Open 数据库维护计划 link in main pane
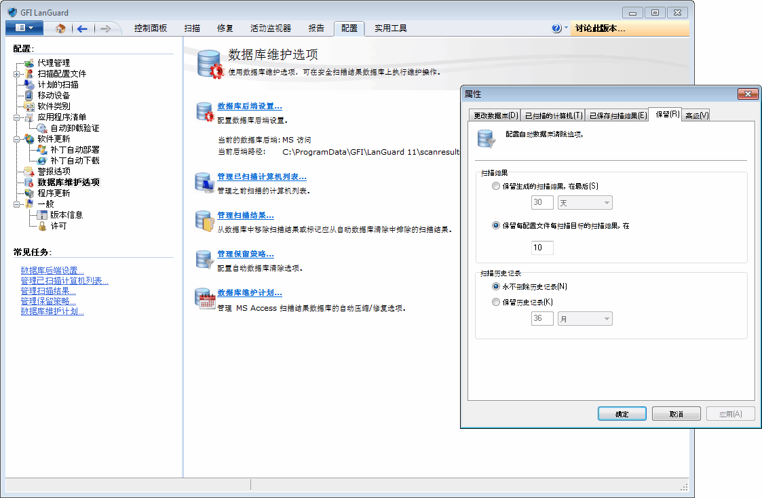762x498 pixels. click(249, 292)
